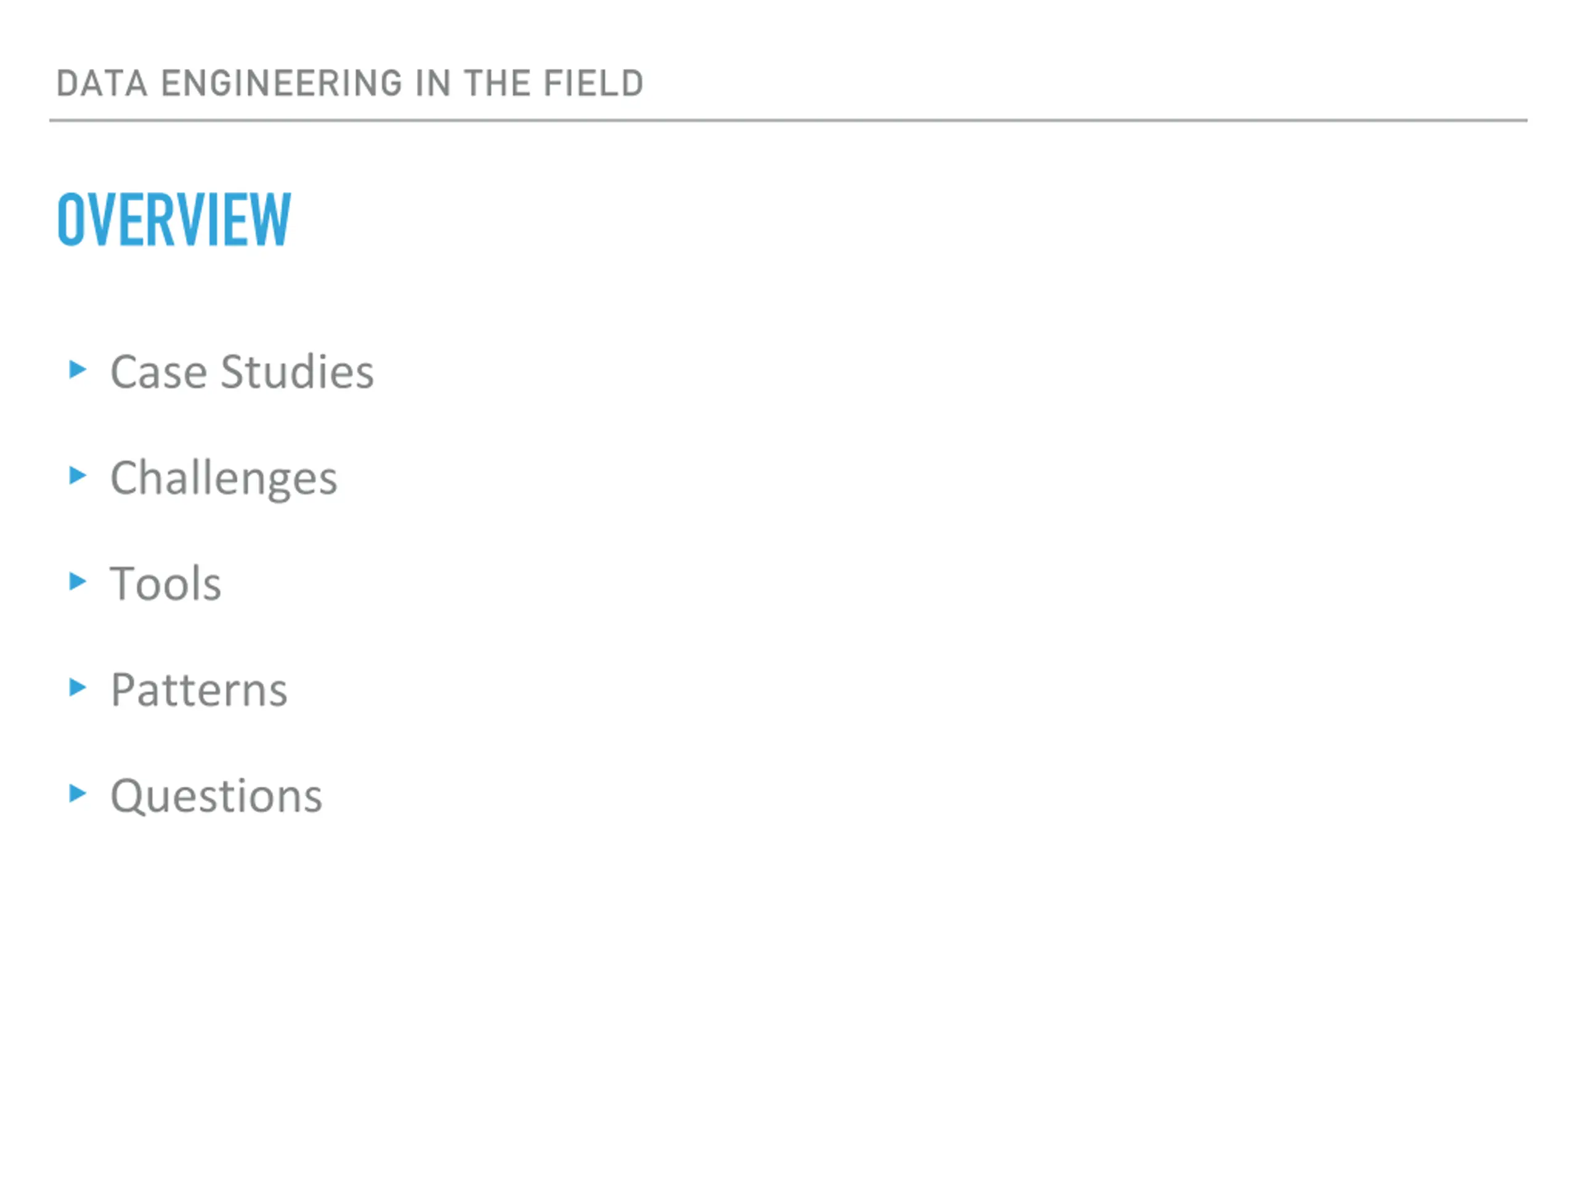The height and width of the screenshot is (1183, 1577).
Task: Click the Challenges bullet text
Action: point(223,479)
